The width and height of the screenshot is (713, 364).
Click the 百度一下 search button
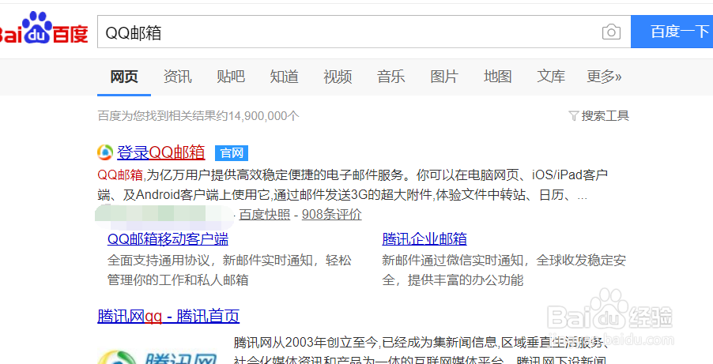(x=672, y=32)
